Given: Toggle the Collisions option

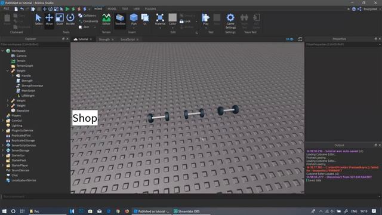Looking at the screenshot, I should coord(87,16).
